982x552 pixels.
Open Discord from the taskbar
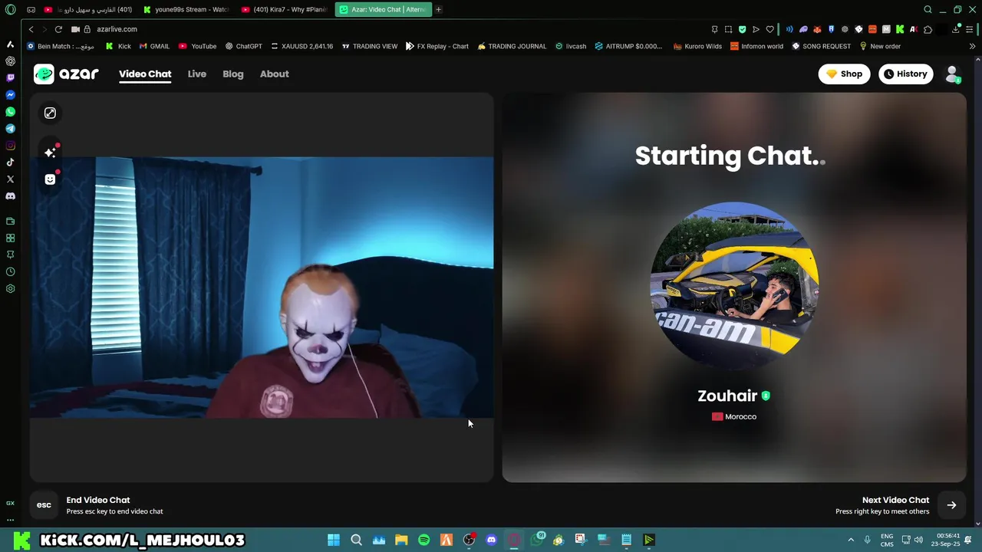tap(491, 540)
